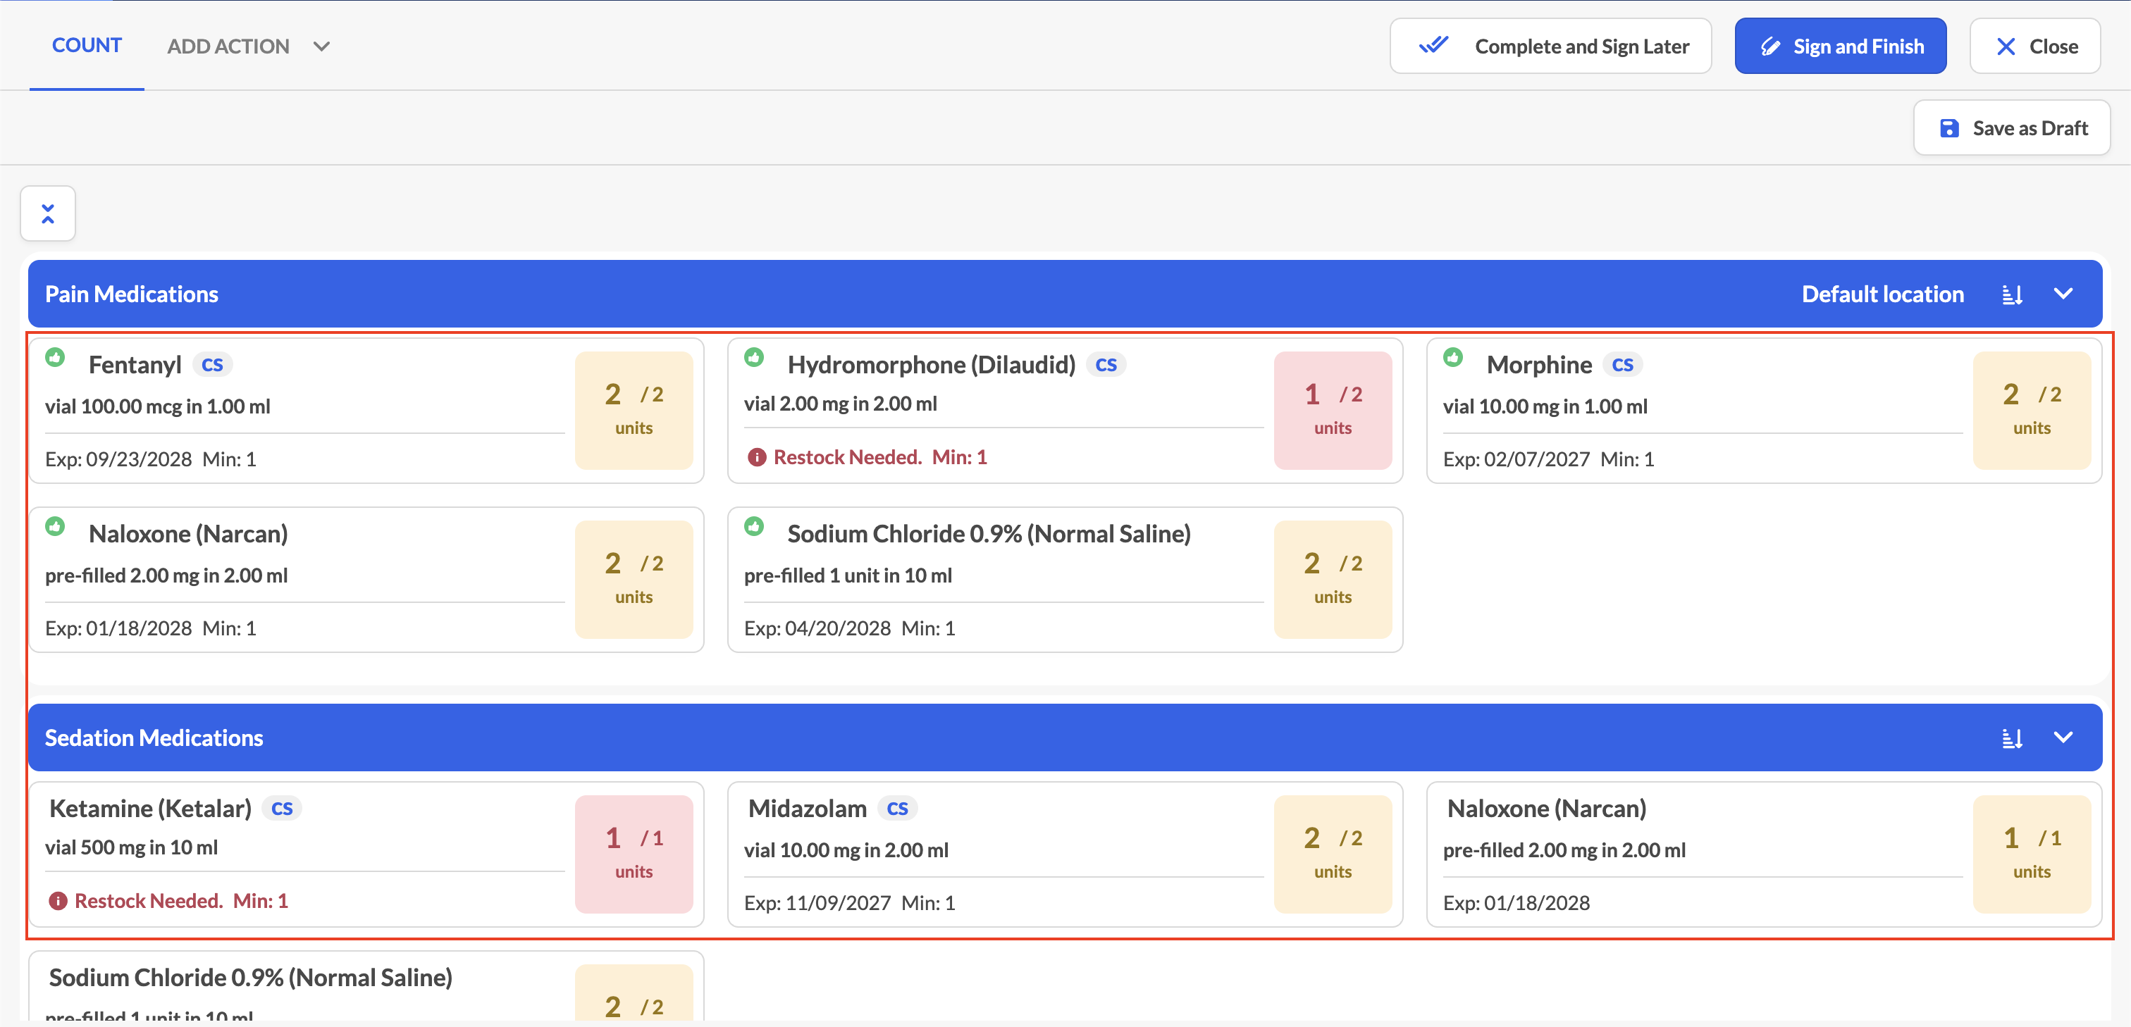Save the count as draft
The height and width of the screenshot is (1027, 2131).
[x=2012, y=128]
